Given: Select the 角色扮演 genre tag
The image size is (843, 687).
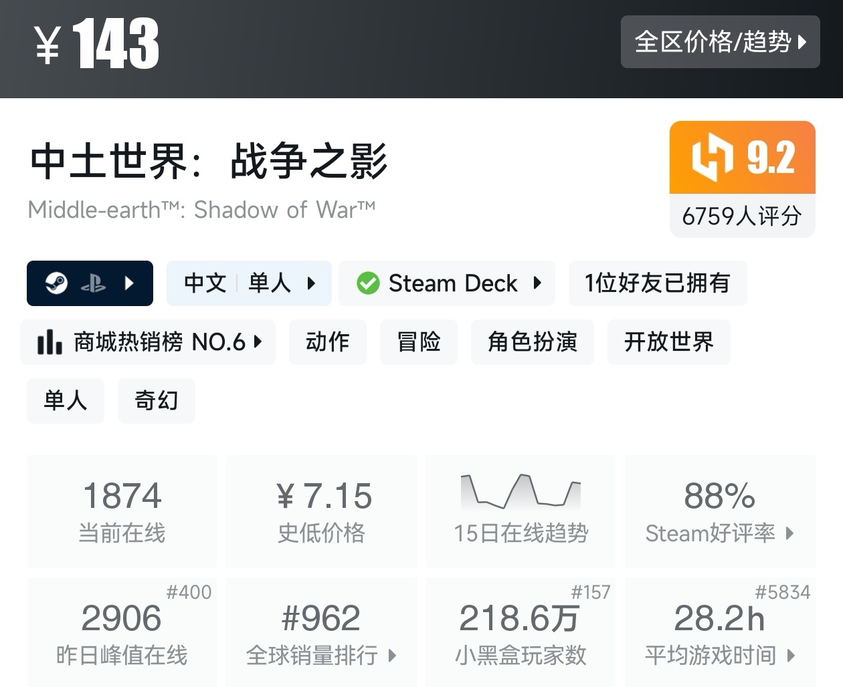Looking at the screenshot, I should 533,342.
